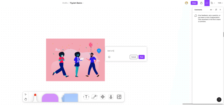Select the connector line tool
The image size is (224, 105).
(94, 97)
